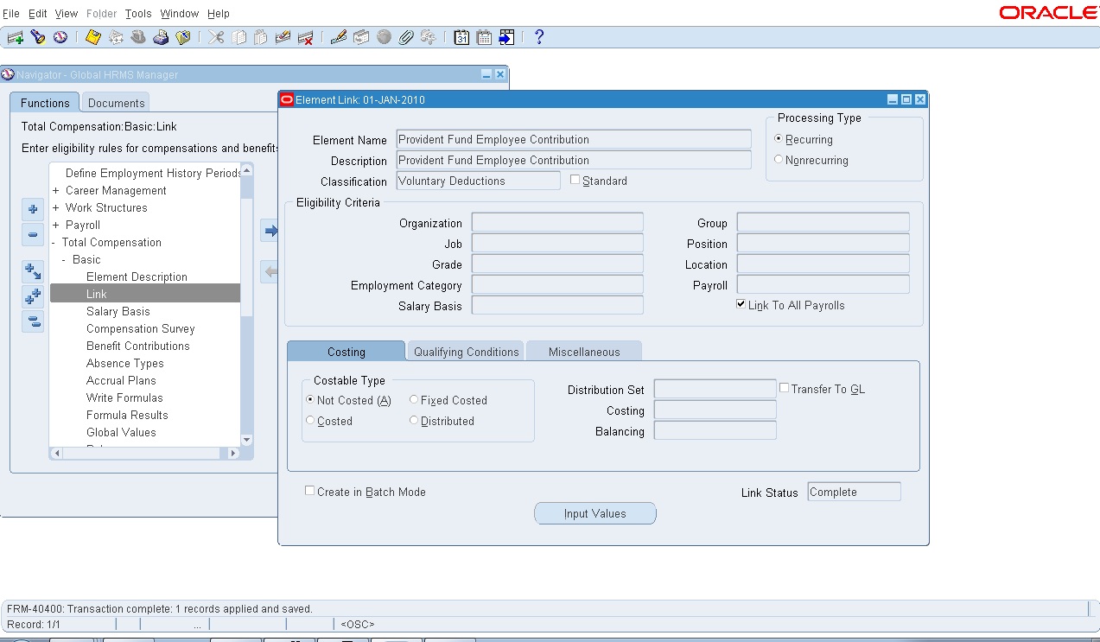Viewport: 1100px width, 642px height.
Task: Open the Find window with the flashlight icon
Action: pyautogui.click(x=36, y=36)
